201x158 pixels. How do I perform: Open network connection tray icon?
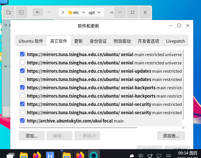point(150,156)
